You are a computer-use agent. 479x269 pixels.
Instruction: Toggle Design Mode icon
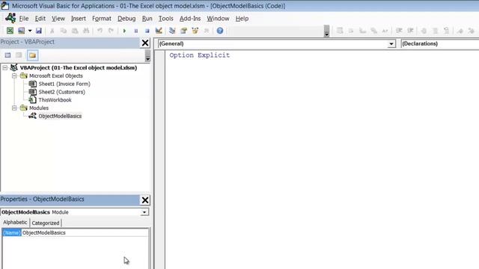(159, 31)
